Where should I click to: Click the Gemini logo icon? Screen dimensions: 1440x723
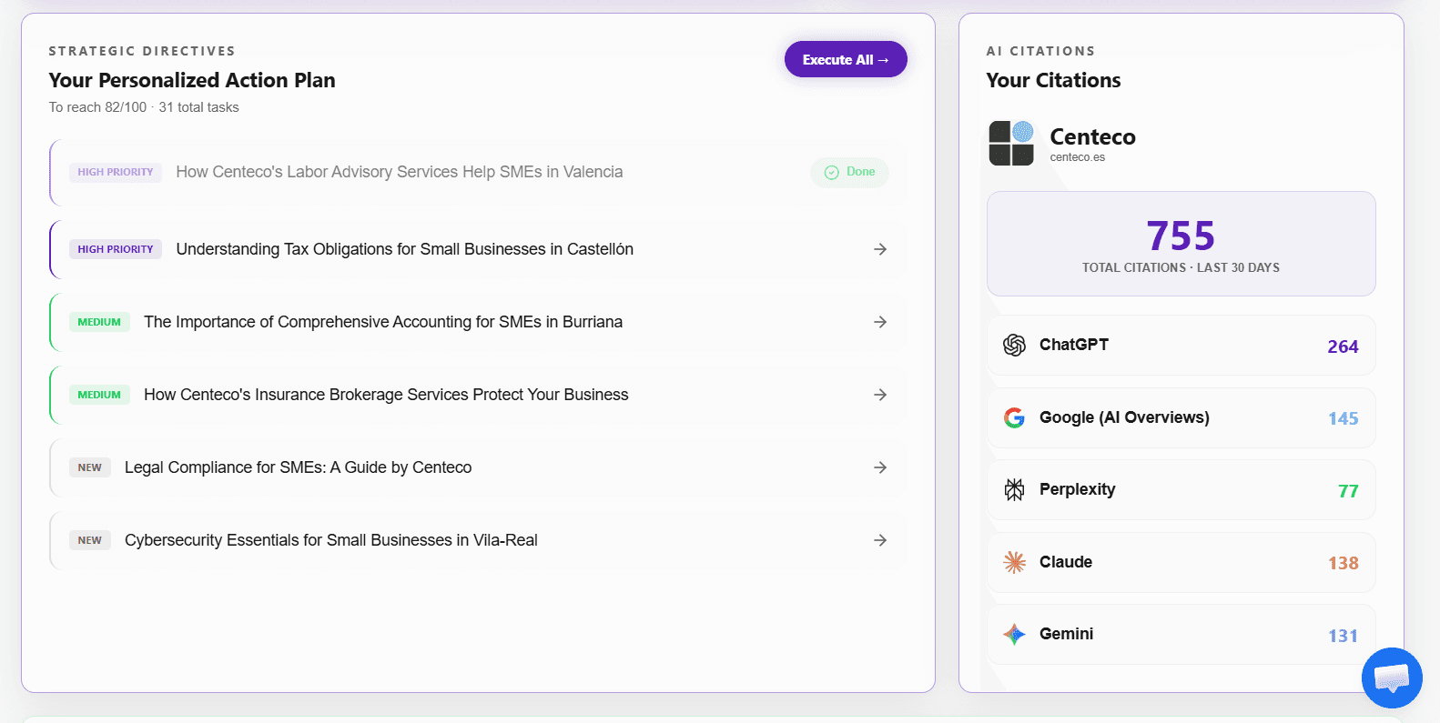click(1014, 634)
